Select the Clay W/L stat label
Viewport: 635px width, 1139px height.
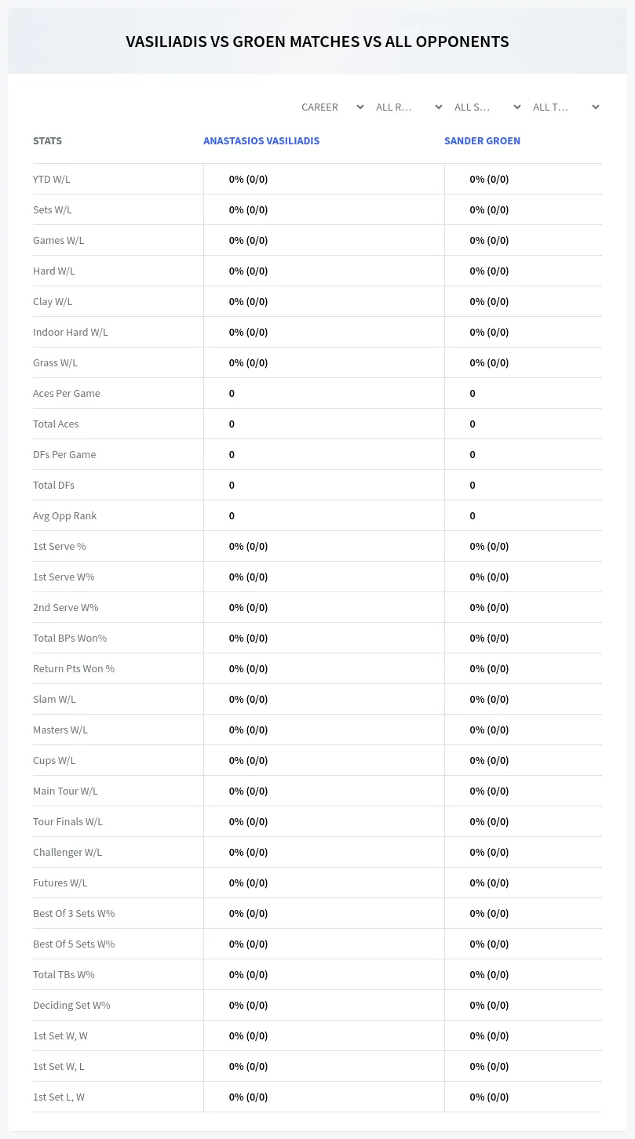pos(53,301)
